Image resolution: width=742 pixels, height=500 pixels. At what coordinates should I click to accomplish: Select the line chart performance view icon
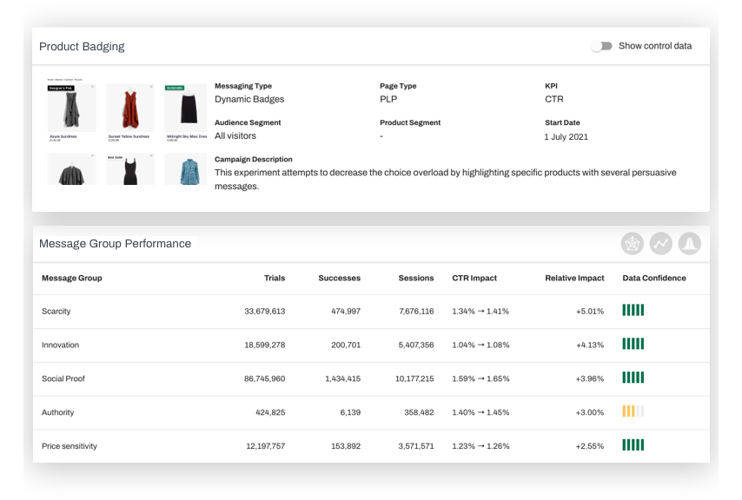click(660, 244)
